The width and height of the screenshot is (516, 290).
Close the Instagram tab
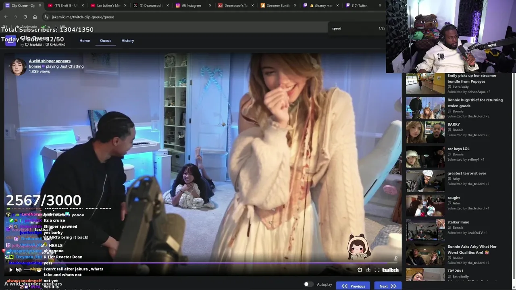[x=210, y=6]
